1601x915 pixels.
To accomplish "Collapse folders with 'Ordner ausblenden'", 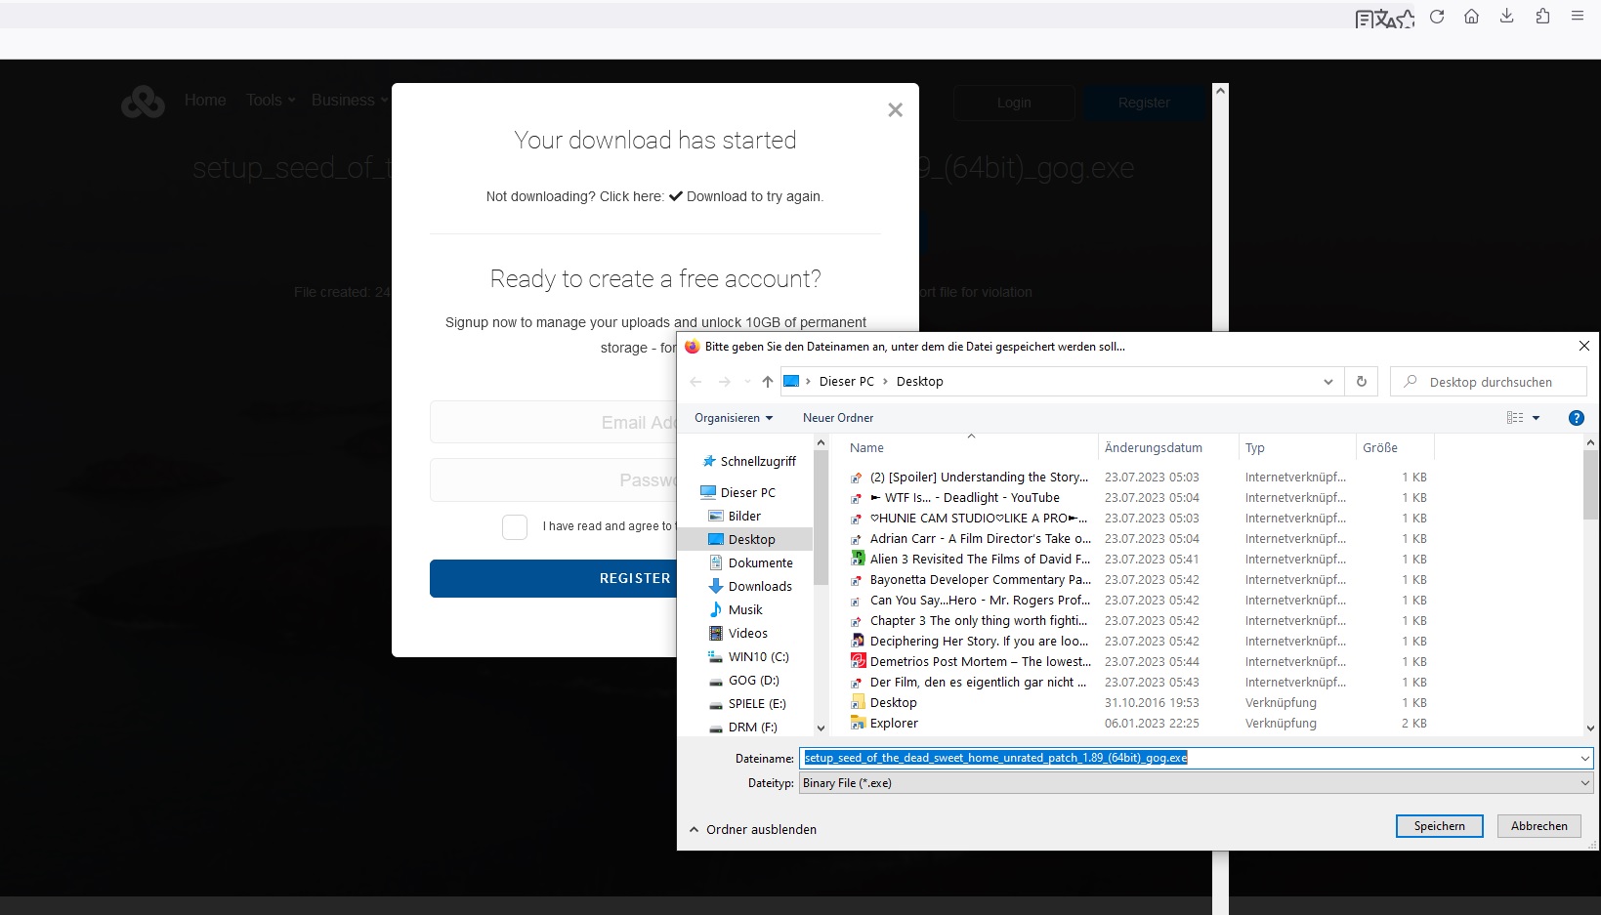I will pos(753,829).
